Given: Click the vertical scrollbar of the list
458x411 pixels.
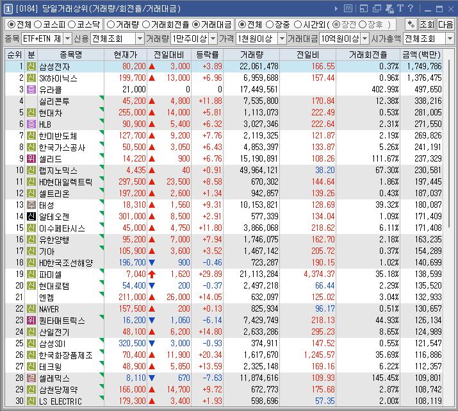Looking at the screenshot, I should point(448,143).
